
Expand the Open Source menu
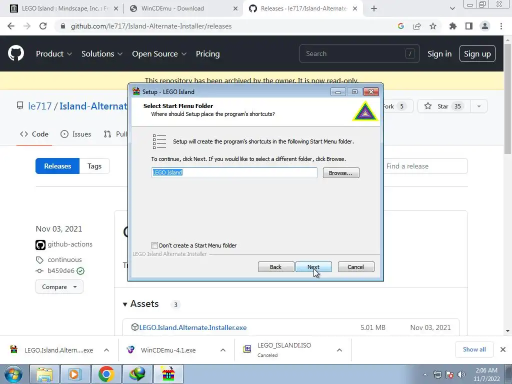(159, 53)
